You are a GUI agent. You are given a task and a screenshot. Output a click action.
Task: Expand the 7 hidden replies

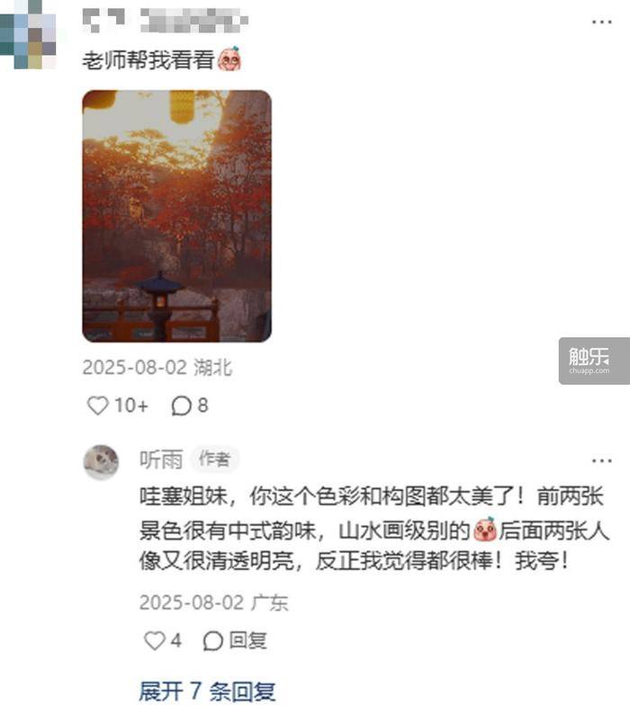[x=207, y=691]
